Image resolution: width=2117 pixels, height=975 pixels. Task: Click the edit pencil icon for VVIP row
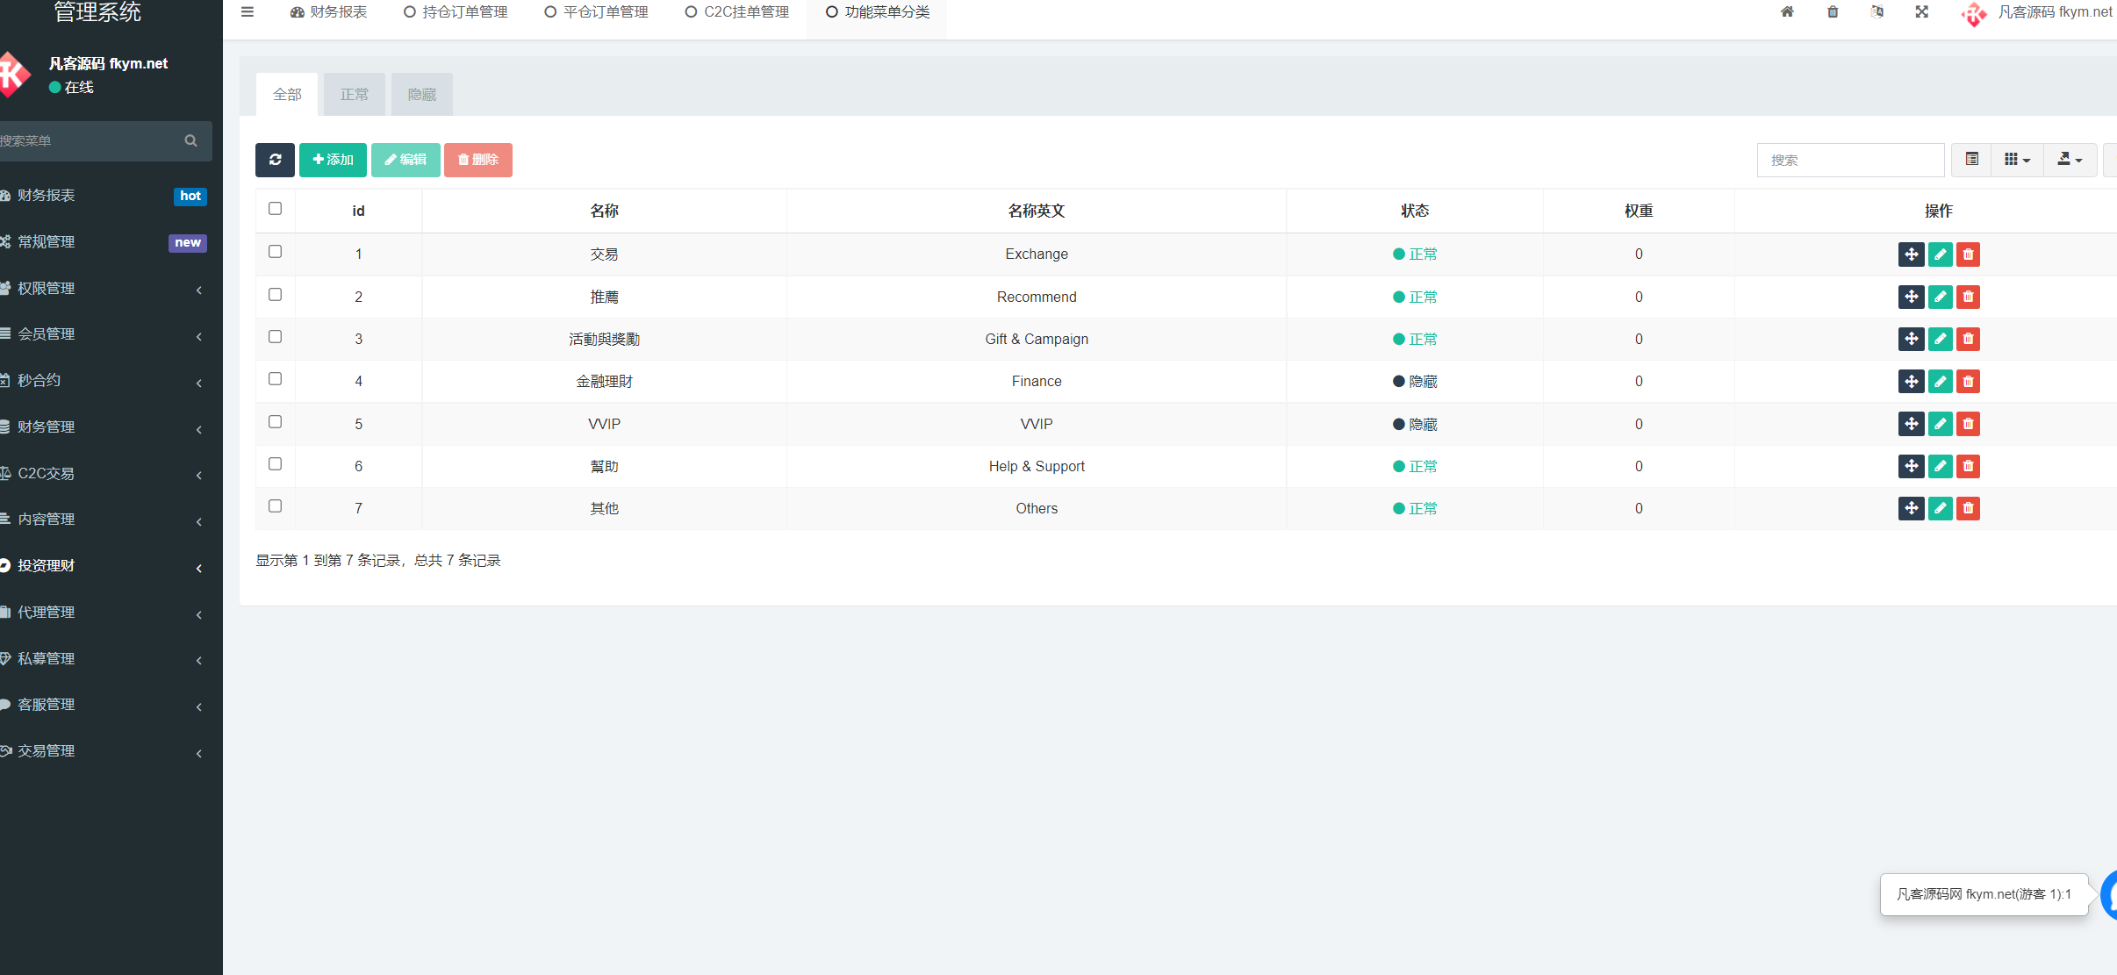pyautogui.click(x=1941, y=424)
